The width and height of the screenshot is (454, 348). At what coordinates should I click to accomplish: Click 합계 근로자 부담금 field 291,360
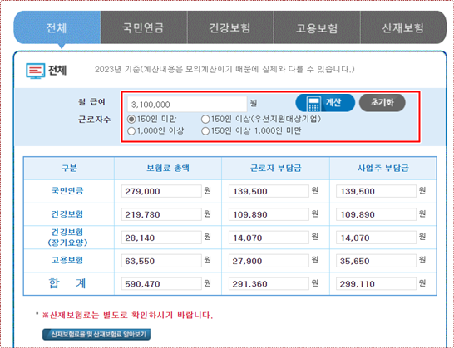pos(269,283)
